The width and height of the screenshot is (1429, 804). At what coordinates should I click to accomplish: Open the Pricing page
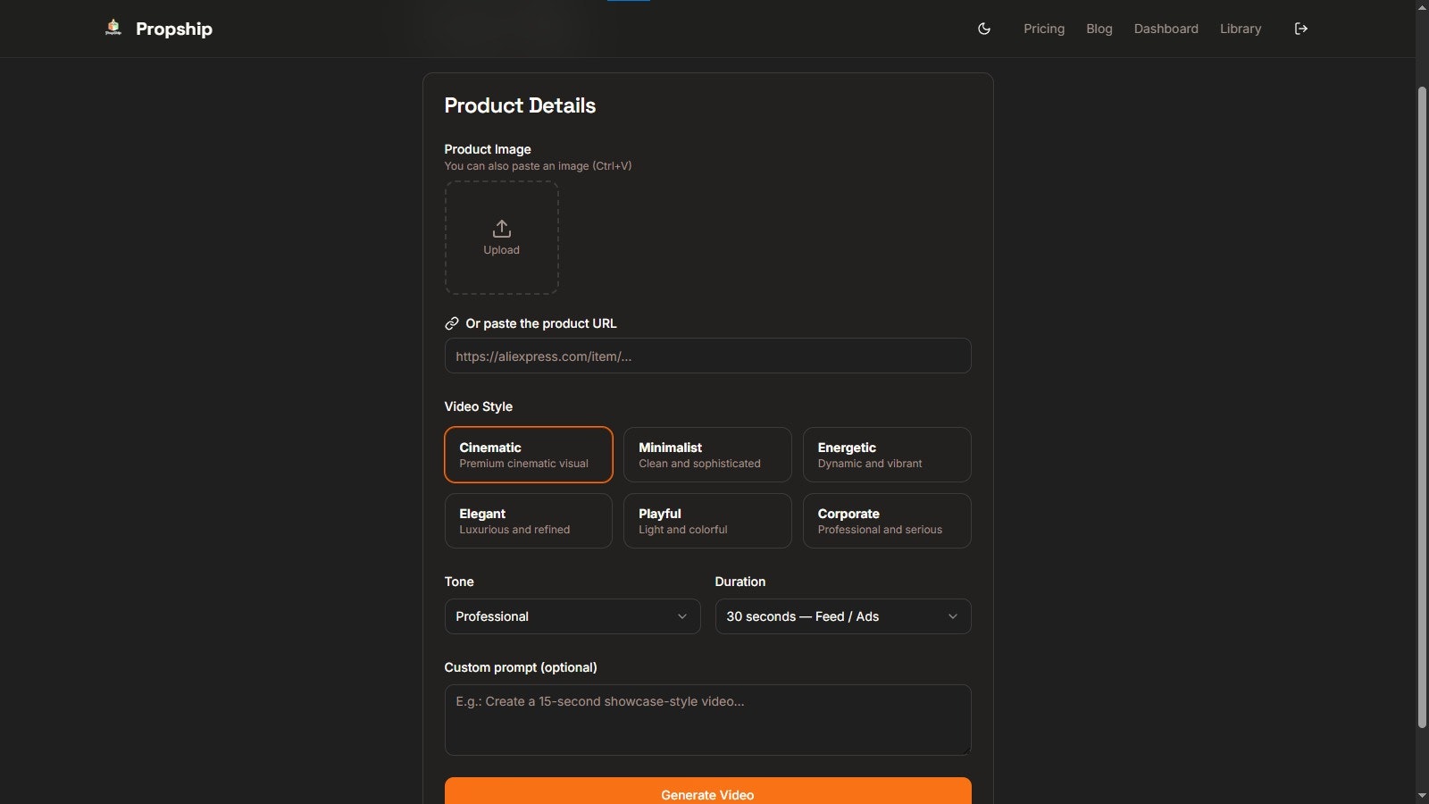[x=1044, y=29]
